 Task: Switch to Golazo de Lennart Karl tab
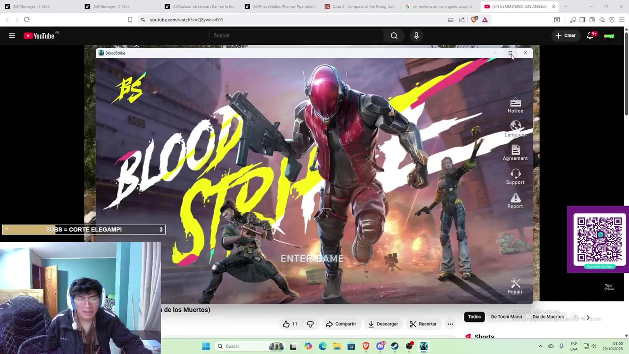pos(200,6)
